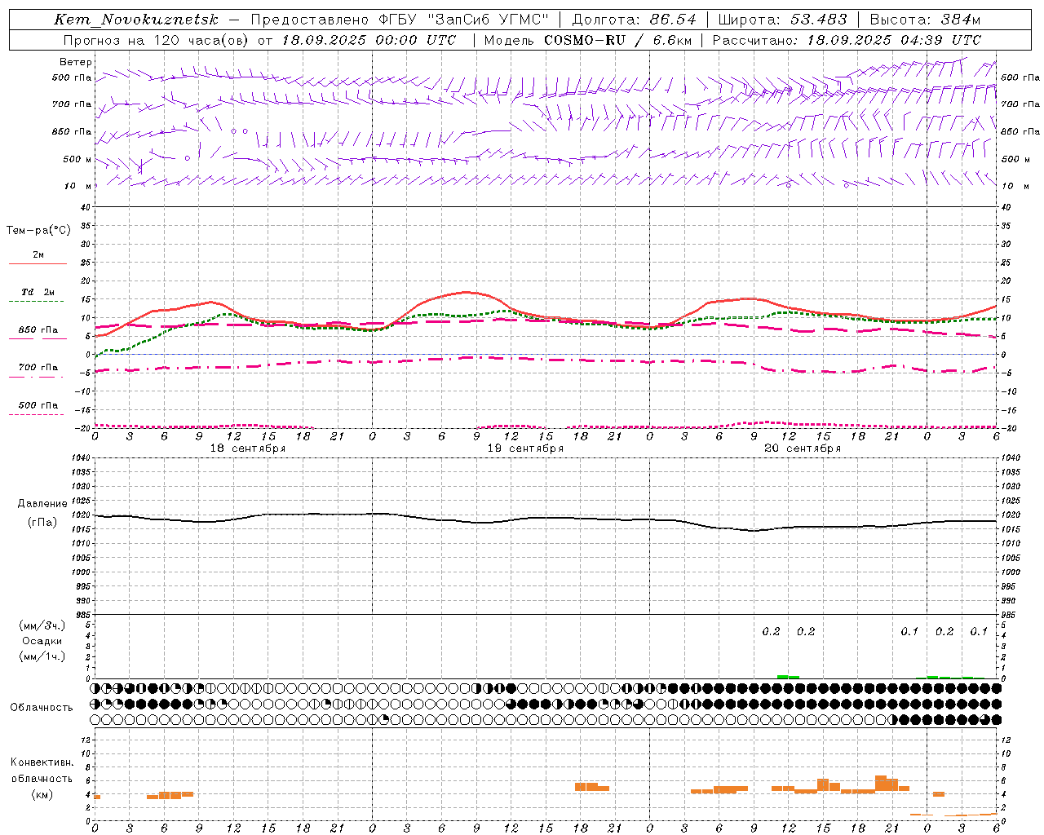The height and width of the screenshot is (835, 1044).
Task: Click the '20 сентября' date label
Action: [803, 448]
